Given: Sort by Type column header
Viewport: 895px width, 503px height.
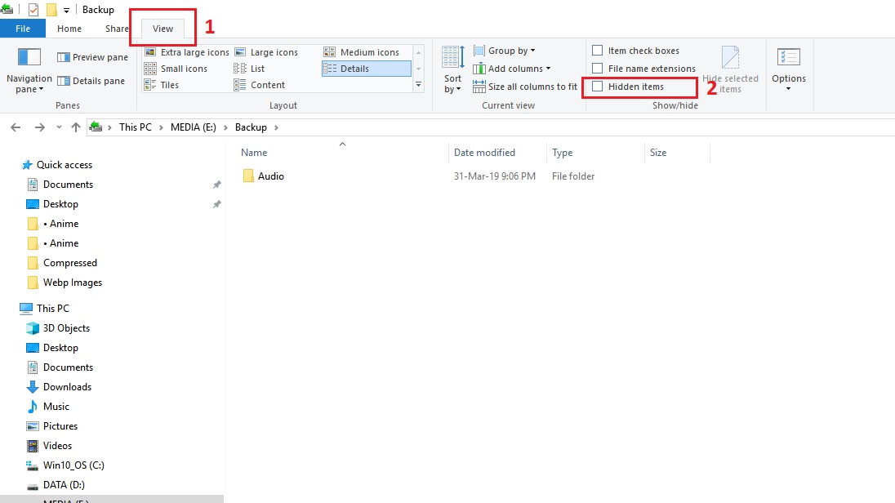Looking at the screenshot, I should tap(562, 153).
